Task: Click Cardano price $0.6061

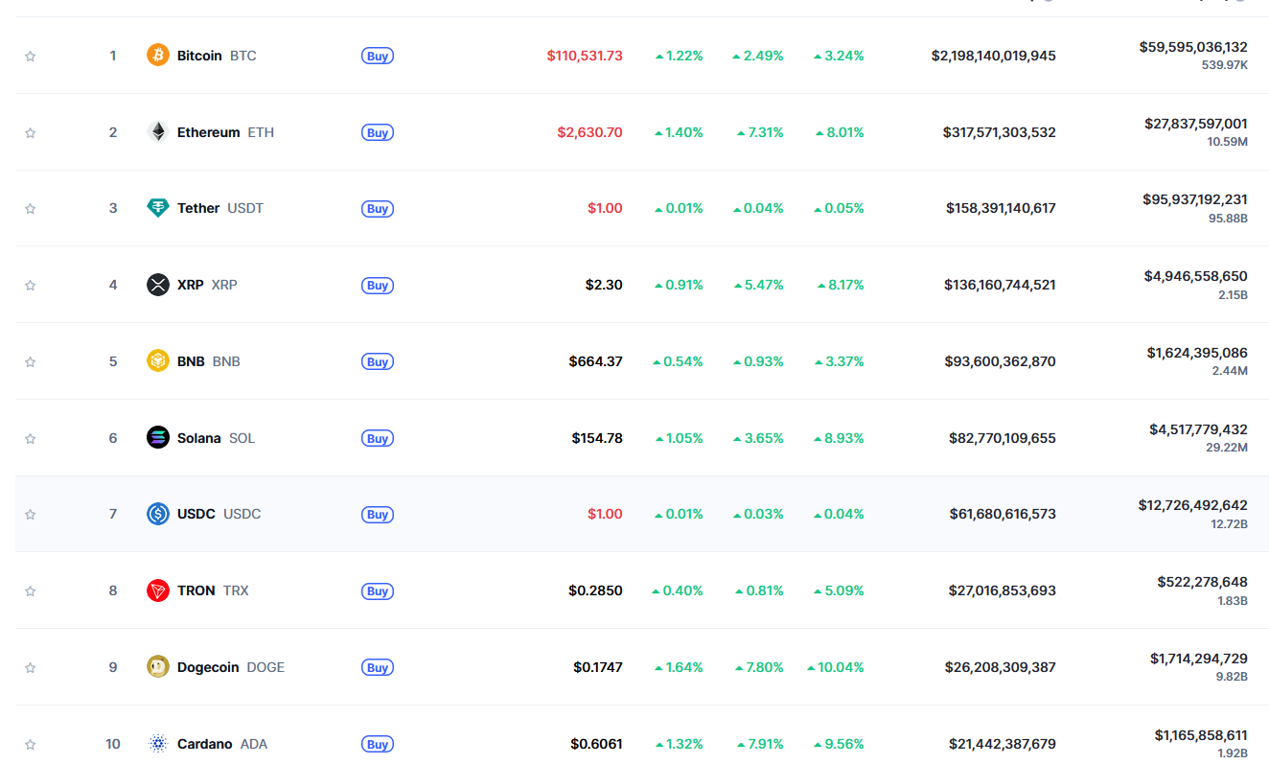Action: point(596,744)
